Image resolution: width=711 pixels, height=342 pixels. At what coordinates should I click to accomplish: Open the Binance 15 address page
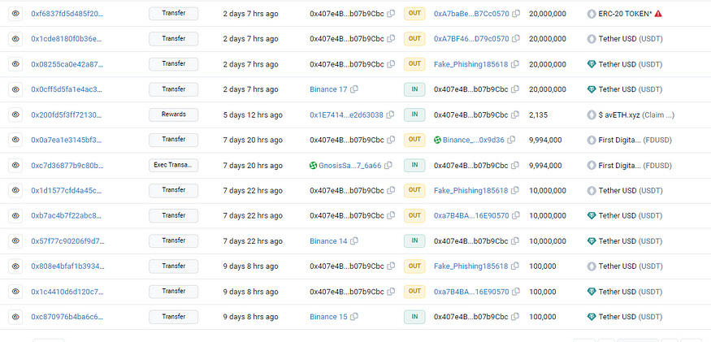[328, 317]
